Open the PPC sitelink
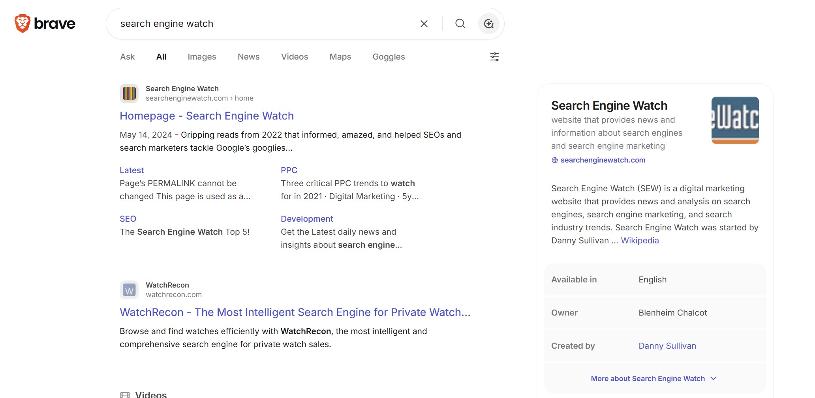The height and width of the screenshot is (398, 815). click(289, 170)
